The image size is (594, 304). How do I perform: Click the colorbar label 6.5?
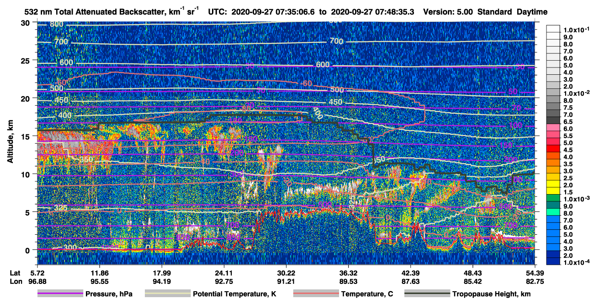point(569,121)
